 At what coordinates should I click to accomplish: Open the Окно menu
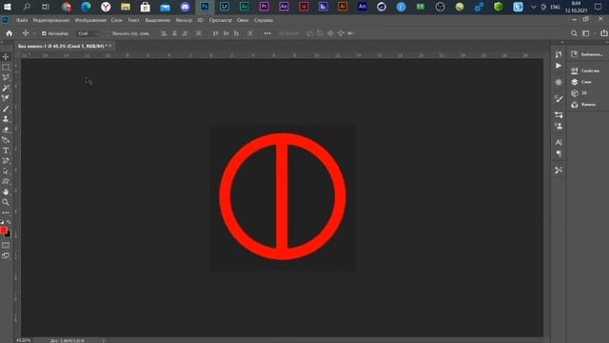[243, 20]
